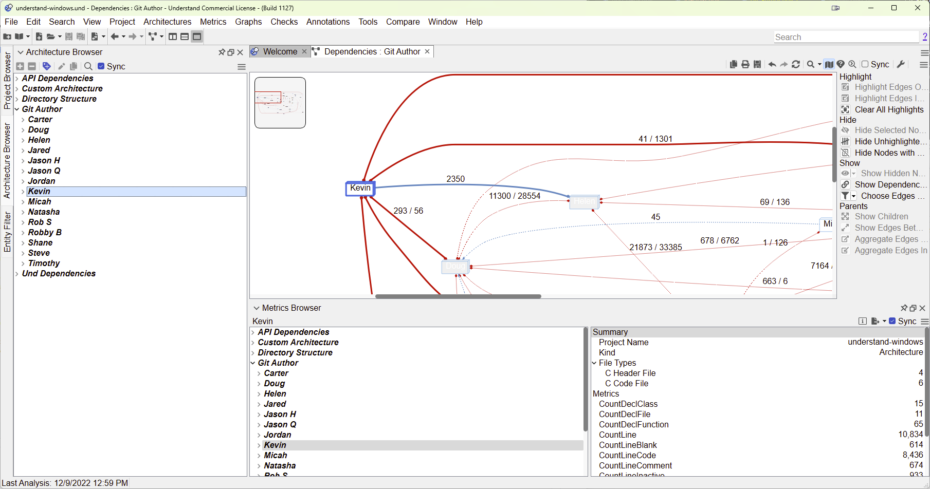Viewport: 930px width, 489px height.
Task: Expand the Helen node in Architecture Browser
Action: 23,140
